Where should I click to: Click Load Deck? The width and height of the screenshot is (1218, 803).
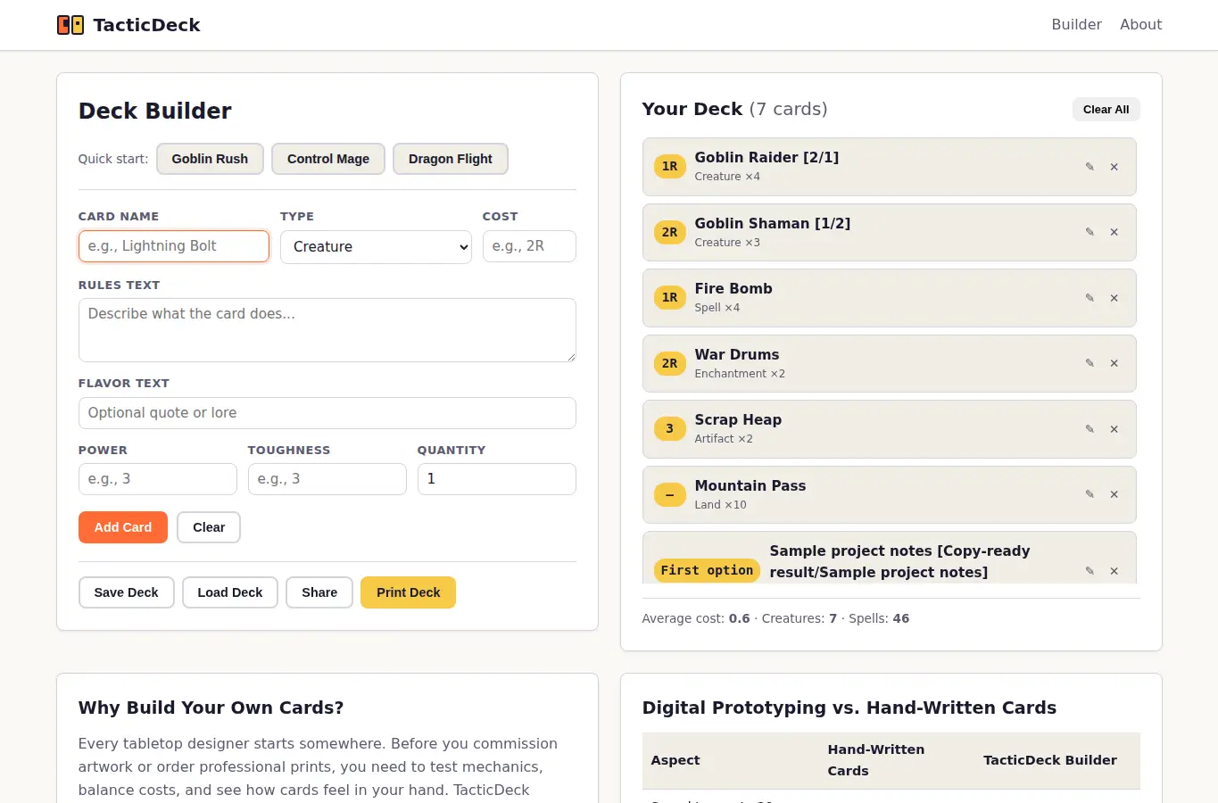230,592
